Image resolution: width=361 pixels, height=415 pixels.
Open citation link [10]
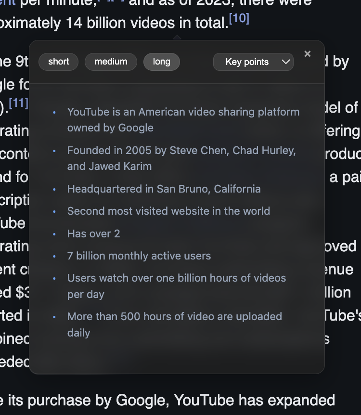[239, 18]
